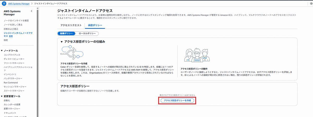The height and width of the screenshot is (117, 313).
Task: Open ジャストインタイムノードアクセス in the sidebar
Action: coord(18,35)
